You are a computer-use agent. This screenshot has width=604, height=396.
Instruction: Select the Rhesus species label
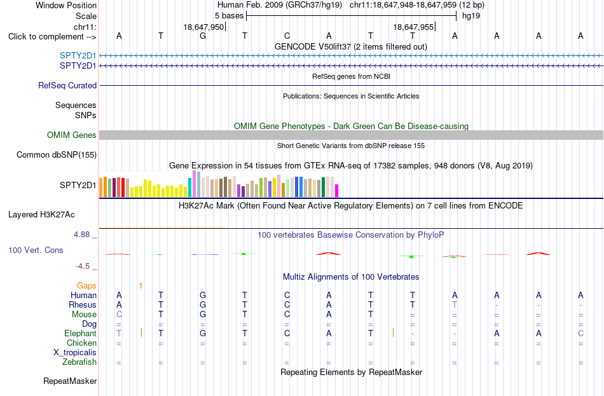point(83,304)
